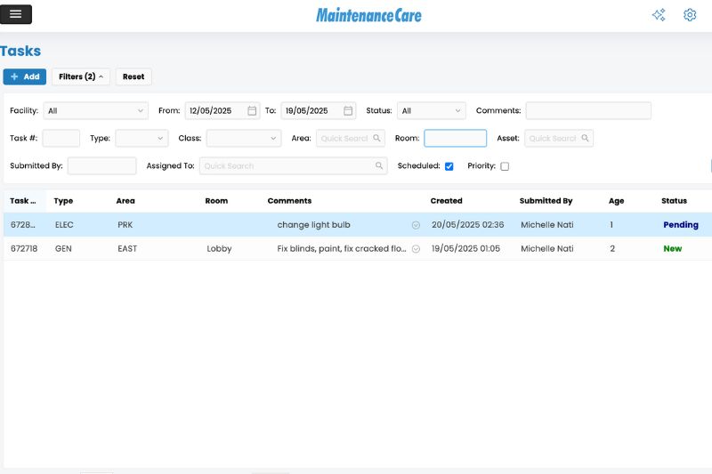Enable the Priority checkbox

click(x=505, y=166)
